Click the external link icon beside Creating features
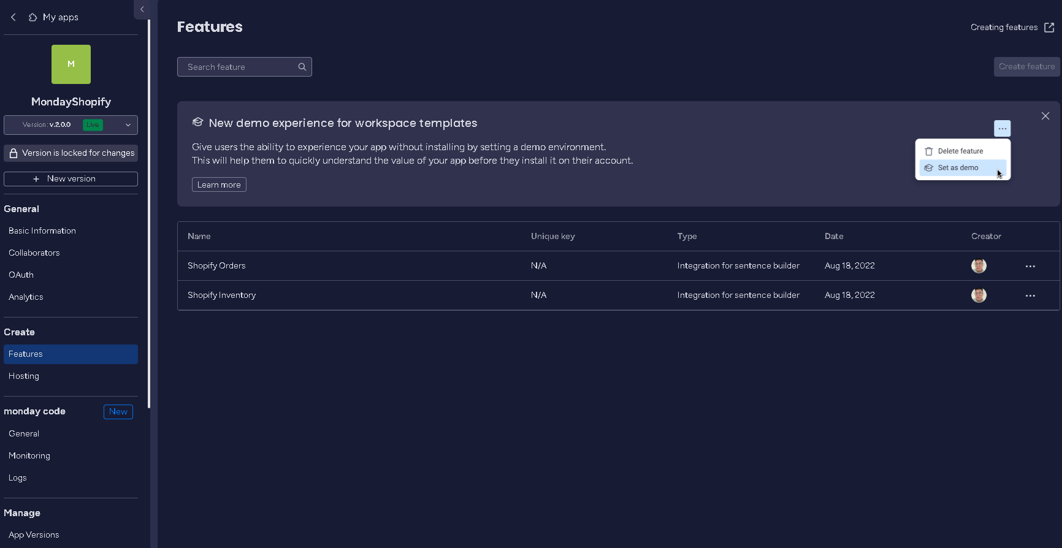The width and height of the screenshot is (1062, 548). point(1049,28)
